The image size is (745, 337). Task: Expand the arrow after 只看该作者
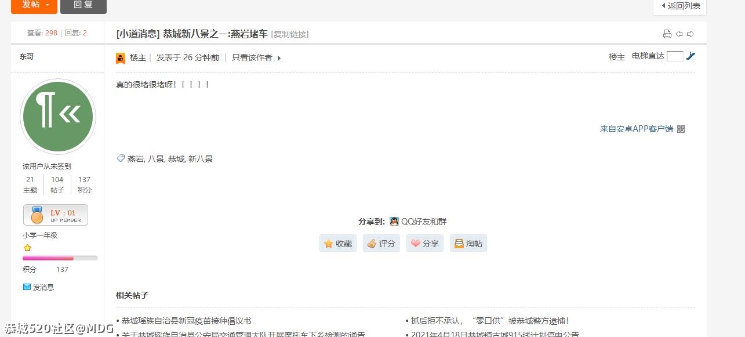tap(279, 58)
